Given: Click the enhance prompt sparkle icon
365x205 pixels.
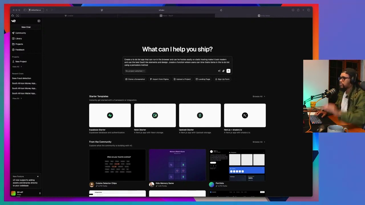Looking at the screenshot, I should click(x=219, y=71).
